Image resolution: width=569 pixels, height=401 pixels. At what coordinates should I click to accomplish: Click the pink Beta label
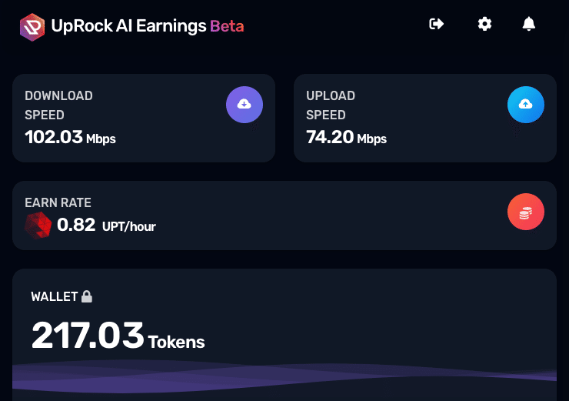pos(227,26)
